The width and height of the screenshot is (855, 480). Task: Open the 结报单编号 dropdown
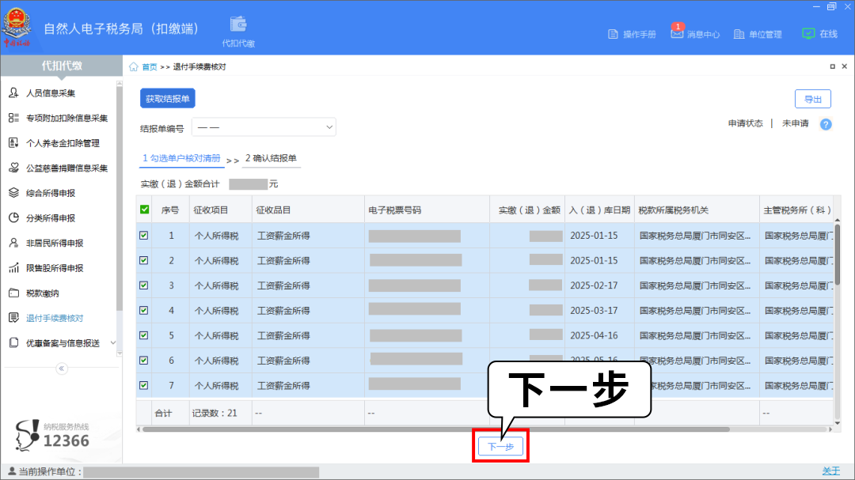click(x=264, y=127)
